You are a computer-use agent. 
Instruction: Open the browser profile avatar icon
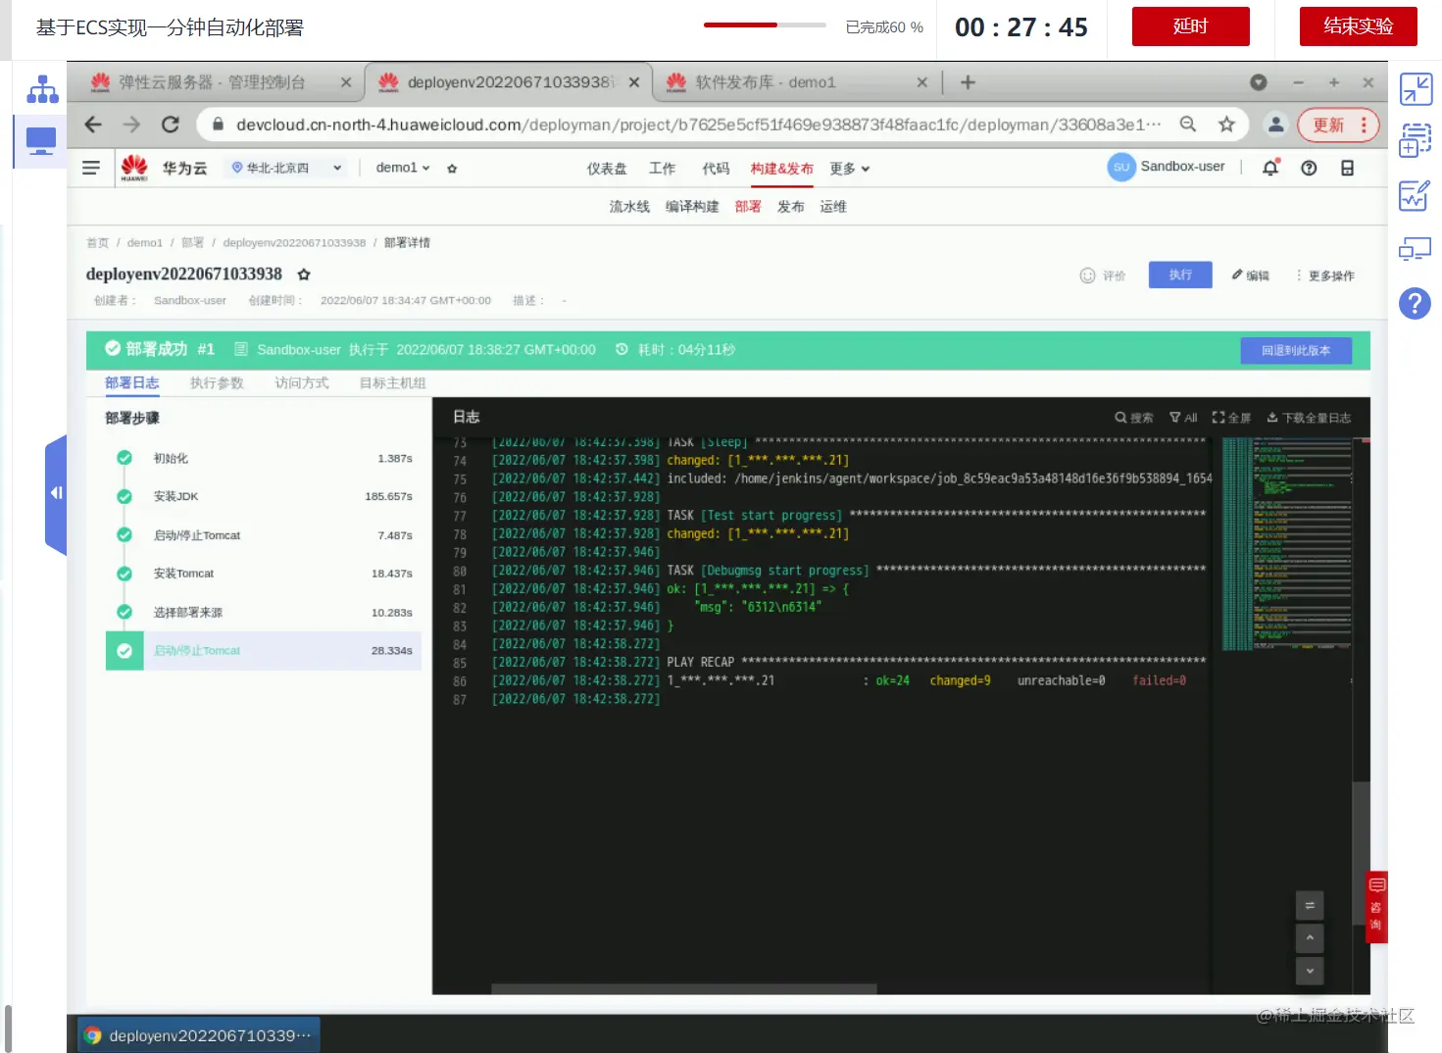pyautogui.click(x=1275, y=125)
